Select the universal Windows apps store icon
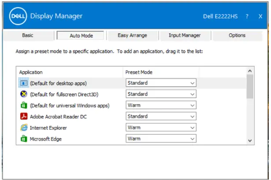Image resolution: width=271 pixels, height=180 pixels. (24, 105)
